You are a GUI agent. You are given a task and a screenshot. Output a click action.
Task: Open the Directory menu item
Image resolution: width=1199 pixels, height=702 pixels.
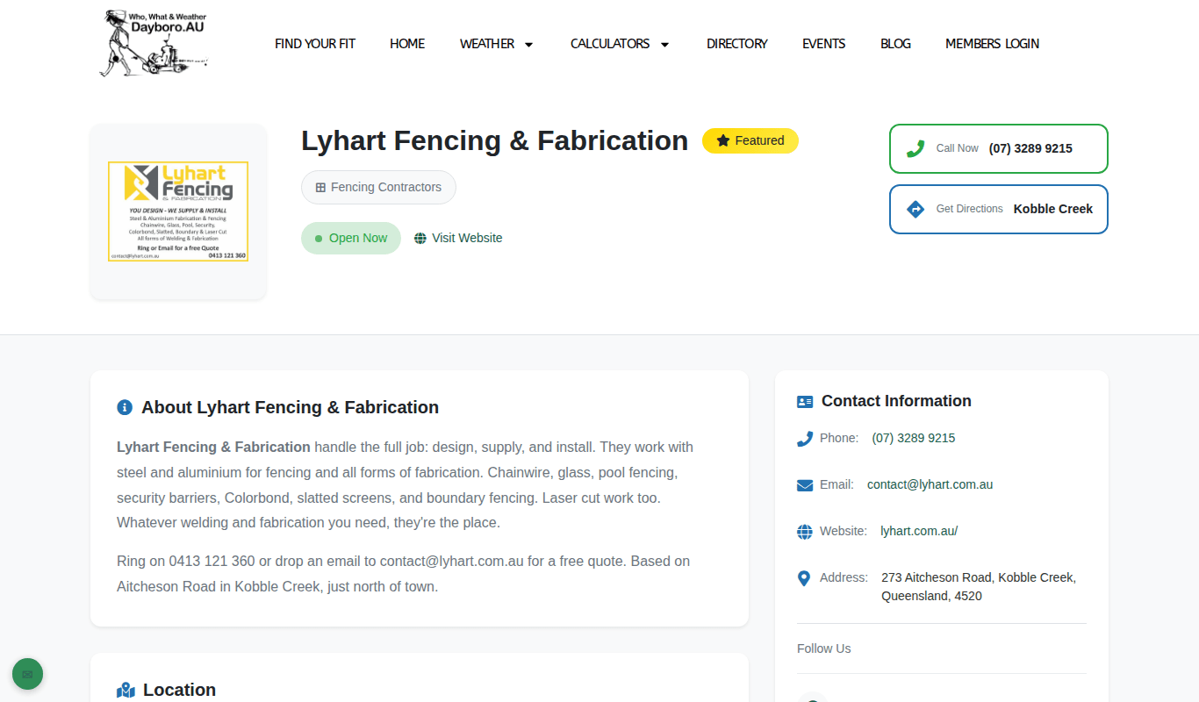(x=737, y=43)
